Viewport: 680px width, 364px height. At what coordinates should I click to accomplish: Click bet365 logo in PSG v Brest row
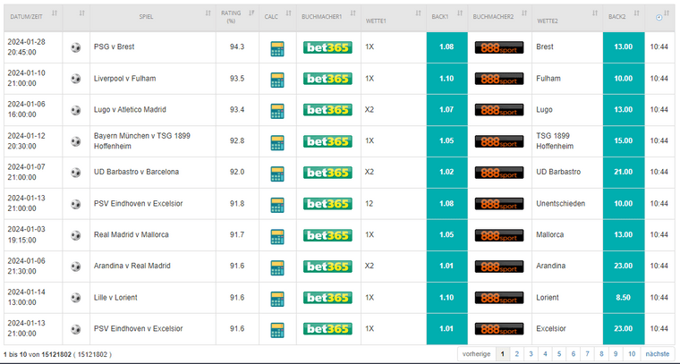327,47
